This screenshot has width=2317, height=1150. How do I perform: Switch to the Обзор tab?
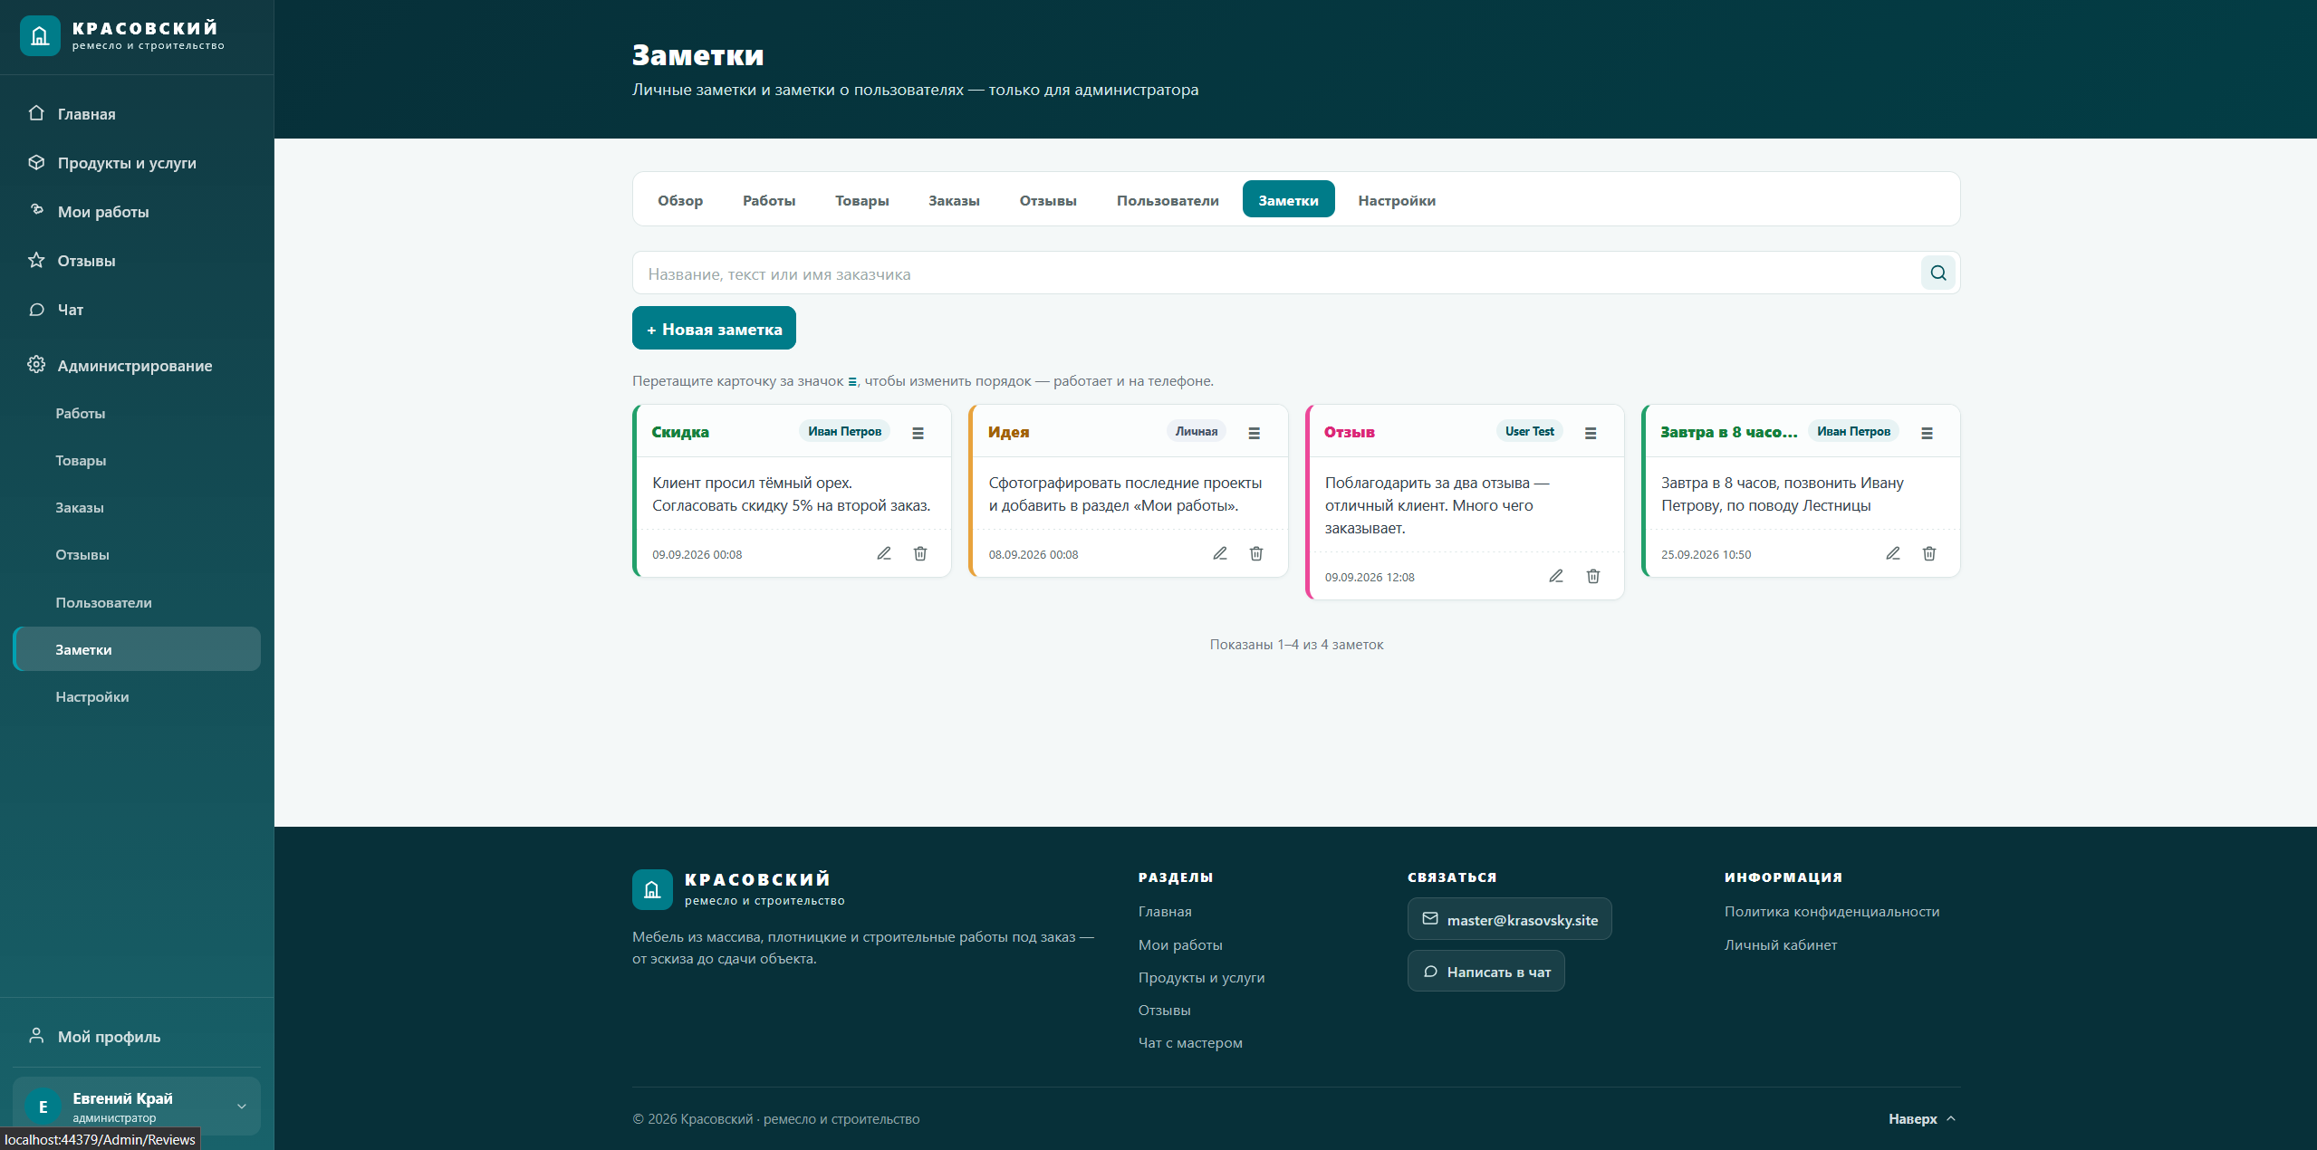680,200
